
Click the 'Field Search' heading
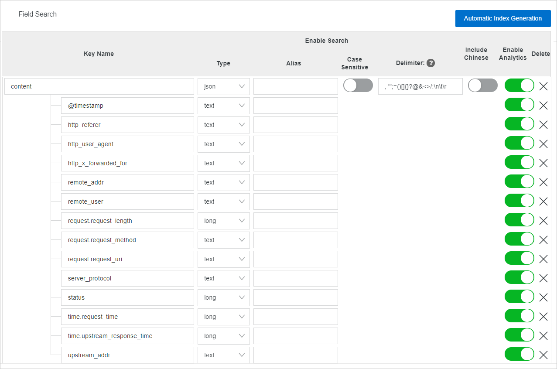(38, 14)
